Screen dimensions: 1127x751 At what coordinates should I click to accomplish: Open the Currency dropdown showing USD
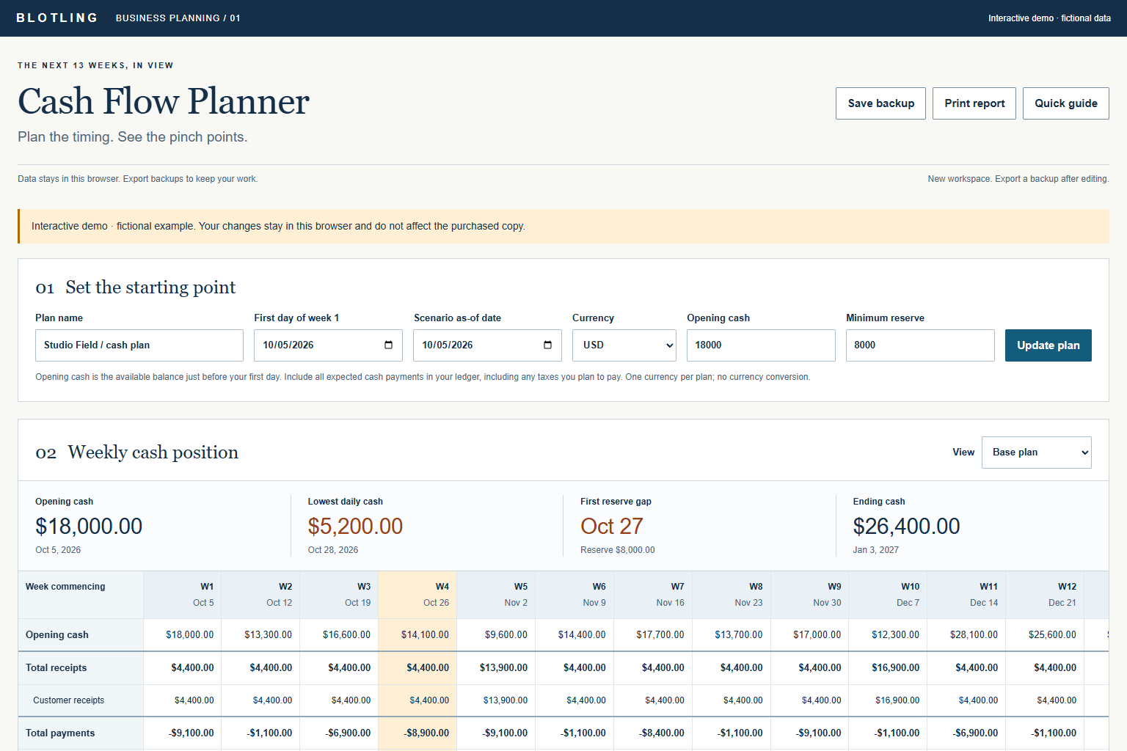624,345
